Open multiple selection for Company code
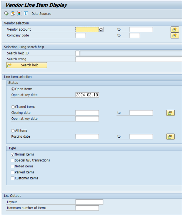Screen dimensions: 182x215 click(x=175, y=35)
